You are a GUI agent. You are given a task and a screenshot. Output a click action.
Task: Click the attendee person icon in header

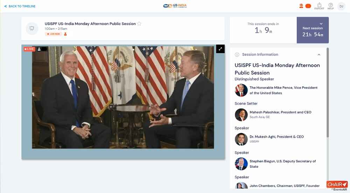301,6
